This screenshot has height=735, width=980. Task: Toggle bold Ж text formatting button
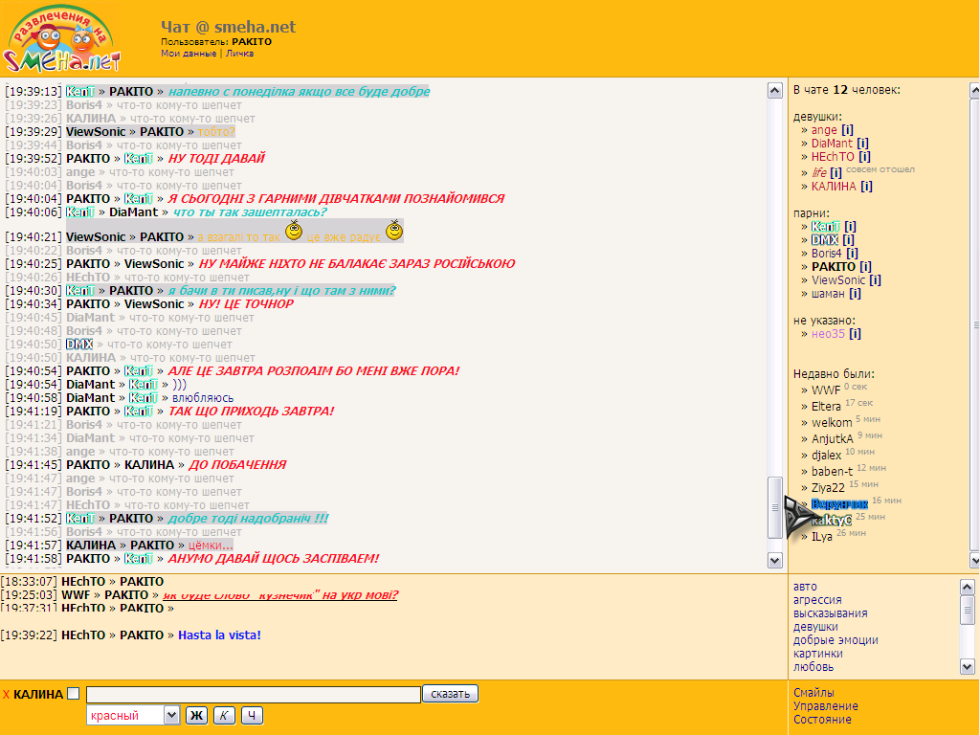point(196,716)
